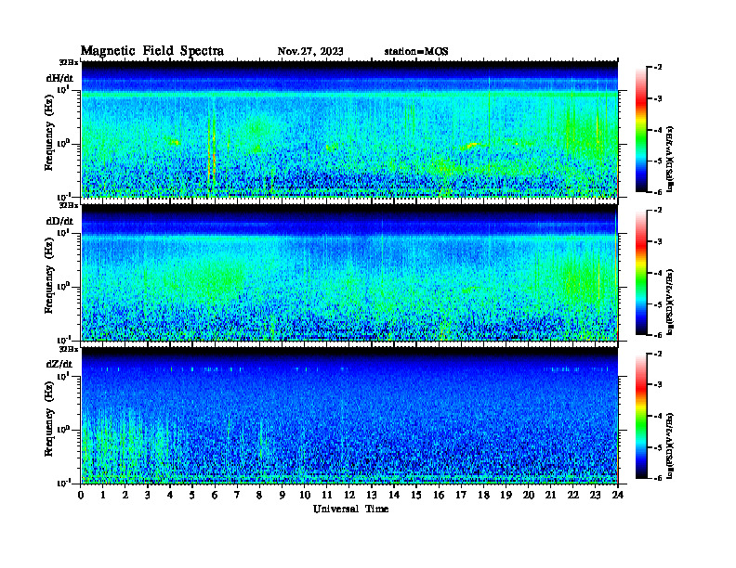Image resolution: width=736 pixels, height=568 pixels.
Task: Click the "Magnetic Field Spectra" title
Action: coord(152,51)
